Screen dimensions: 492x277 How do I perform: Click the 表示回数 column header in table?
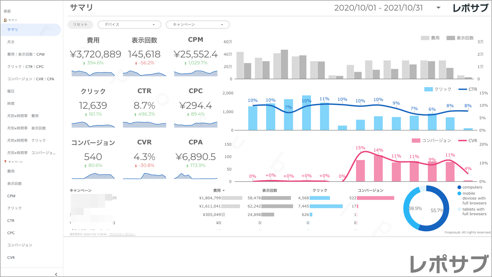click(270, 190)
